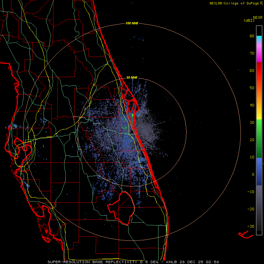
Task: Click the 80 dBZ scale value
Action: [252, 36]
